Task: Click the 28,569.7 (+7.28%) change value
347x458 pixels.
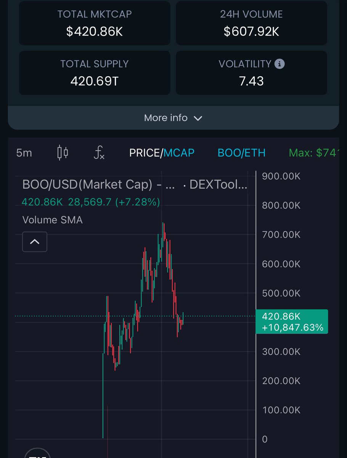Action: 114,202
